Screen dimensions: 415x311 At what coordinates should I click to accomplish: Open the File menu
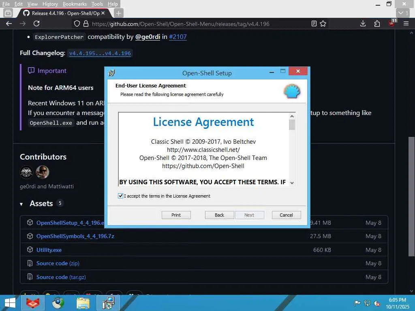(6, 4)
